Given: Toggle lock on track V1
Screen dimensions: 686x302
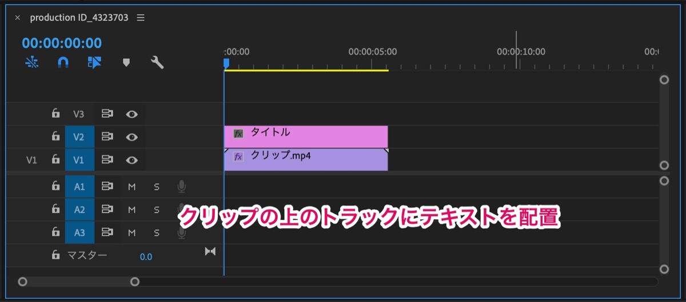Looking at the screenshot, I should click(x=55, y=160).
